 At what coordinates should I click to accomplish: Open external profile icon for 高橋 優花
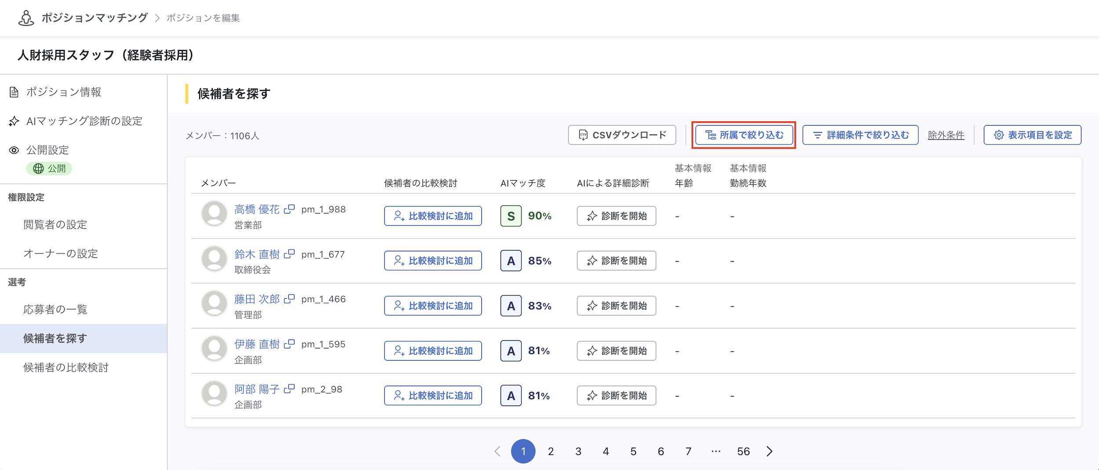point(289,209)
